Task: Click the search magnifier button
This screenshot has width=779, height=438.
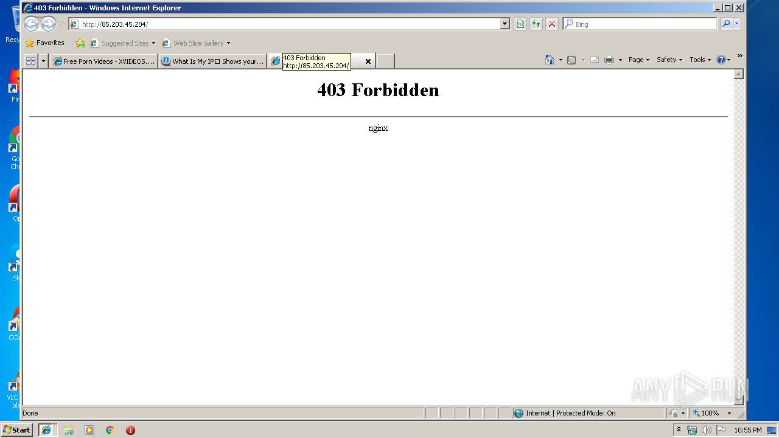Action: click(x=725, y=24)
